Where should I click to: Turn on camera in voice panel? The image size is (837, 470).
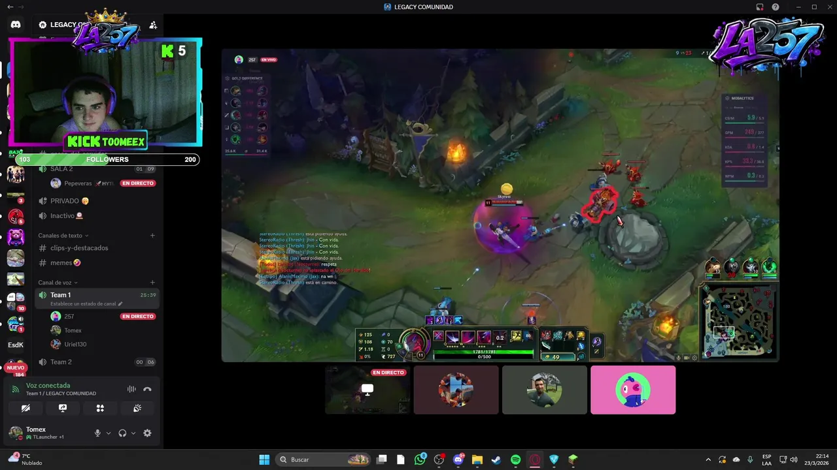26,408
